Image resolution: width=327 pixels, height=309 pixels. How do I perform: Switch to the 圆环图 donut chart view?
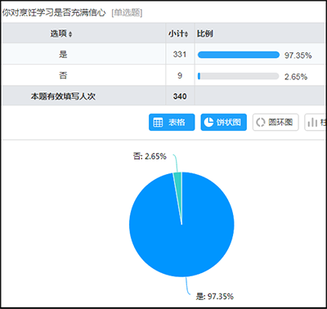(x=275, y=122)
